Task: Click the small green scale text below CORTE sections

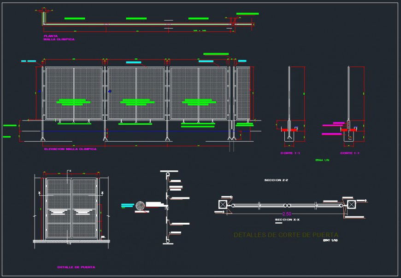Action: point(322,160)
